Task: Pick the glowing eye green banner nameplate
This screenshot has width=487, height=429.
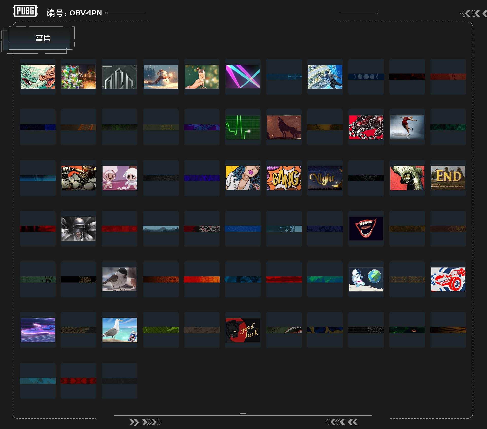Action: 407,330
